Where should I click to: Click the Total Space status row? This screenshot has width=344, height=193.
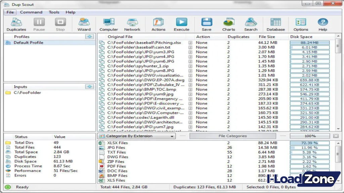point(50,152)
